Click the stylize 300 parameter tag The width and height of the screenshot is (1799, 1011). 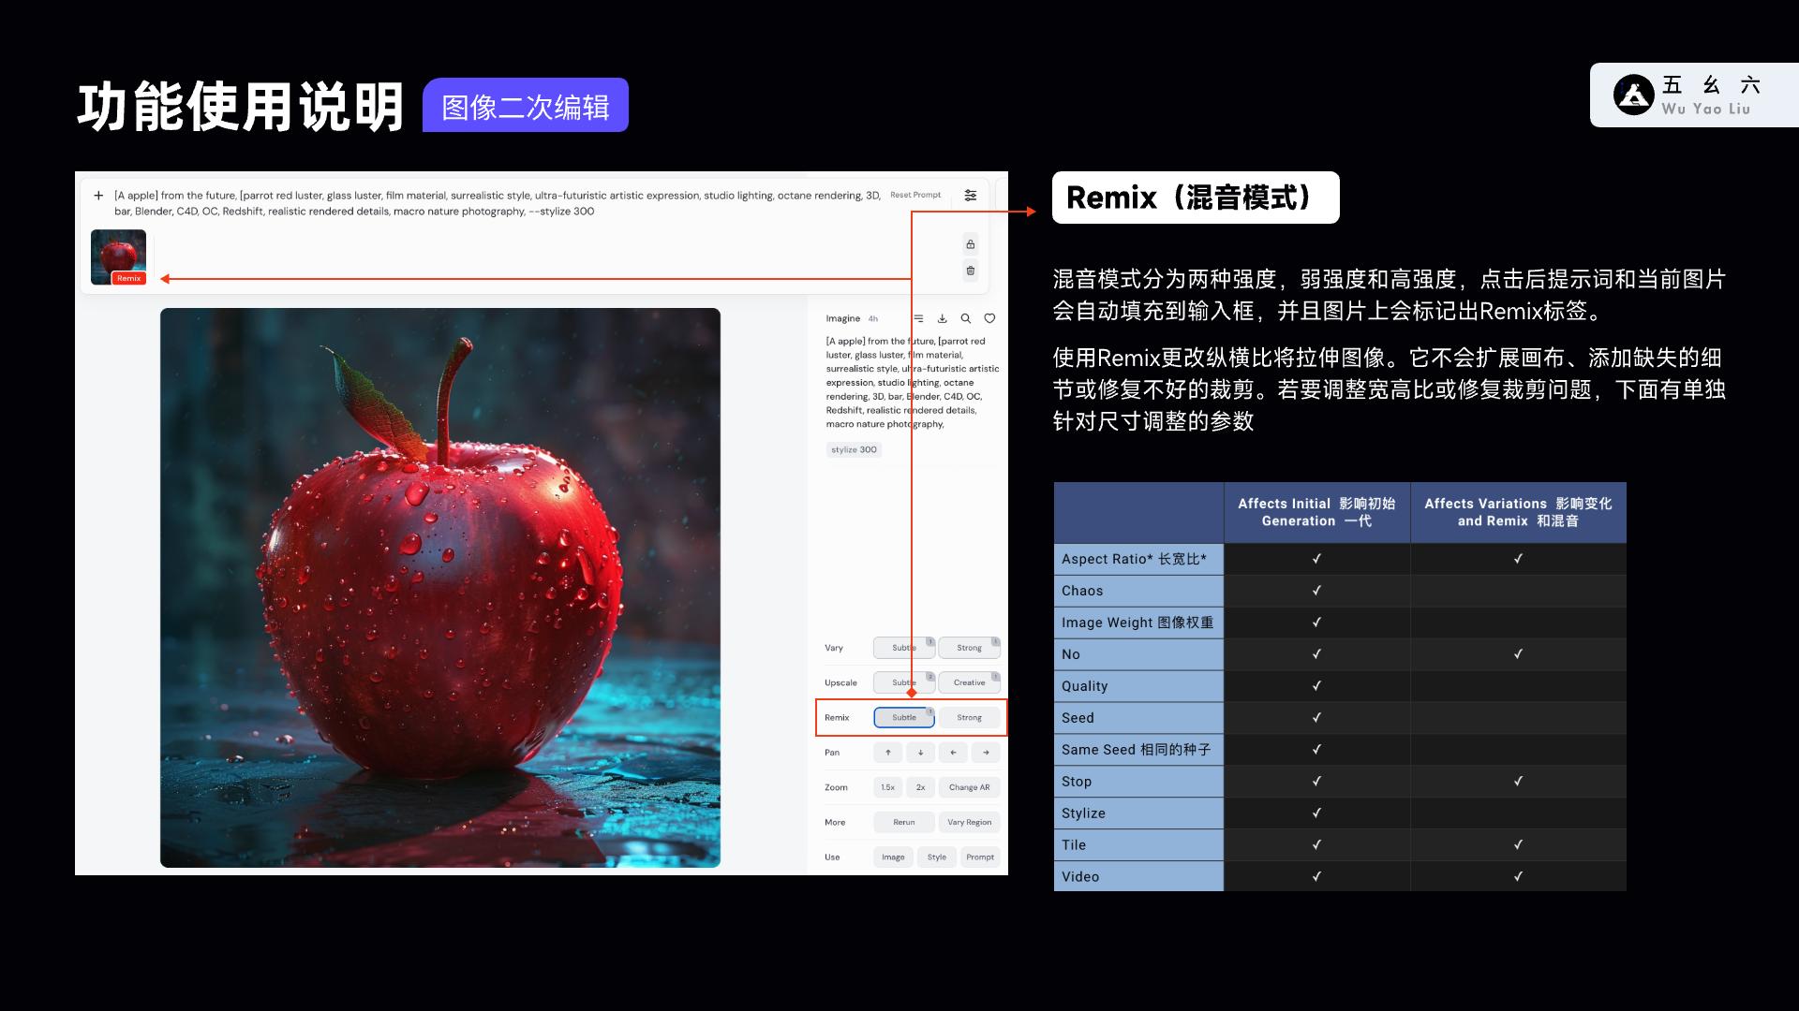pyautogui.click(x=855, y=450)
